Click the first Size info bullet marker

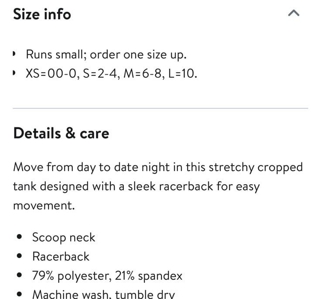(14, 54)
